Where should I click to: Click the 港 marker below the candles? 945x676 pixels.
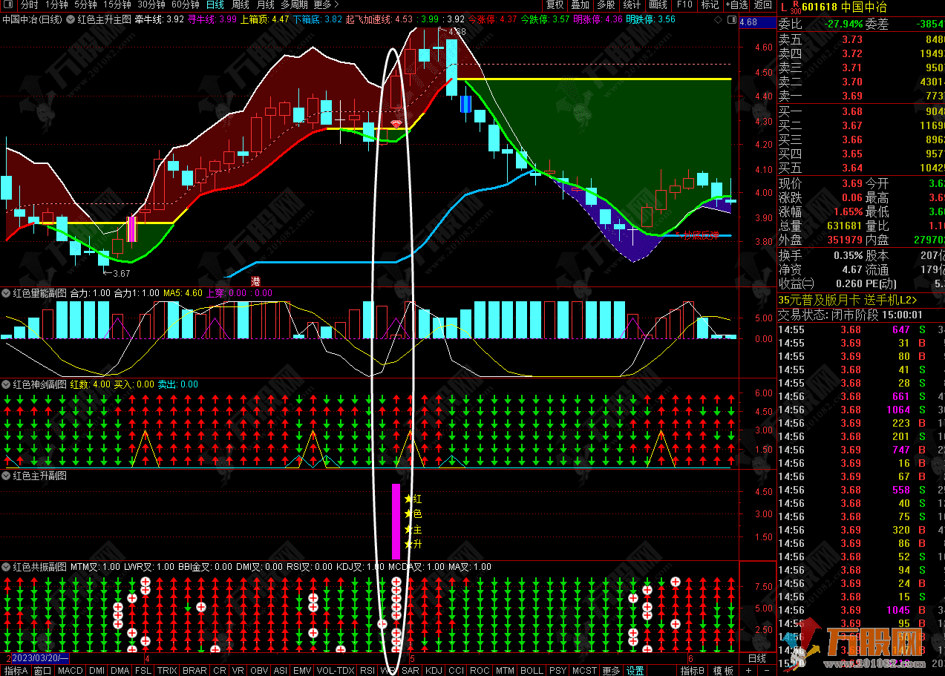coord(256,281)
